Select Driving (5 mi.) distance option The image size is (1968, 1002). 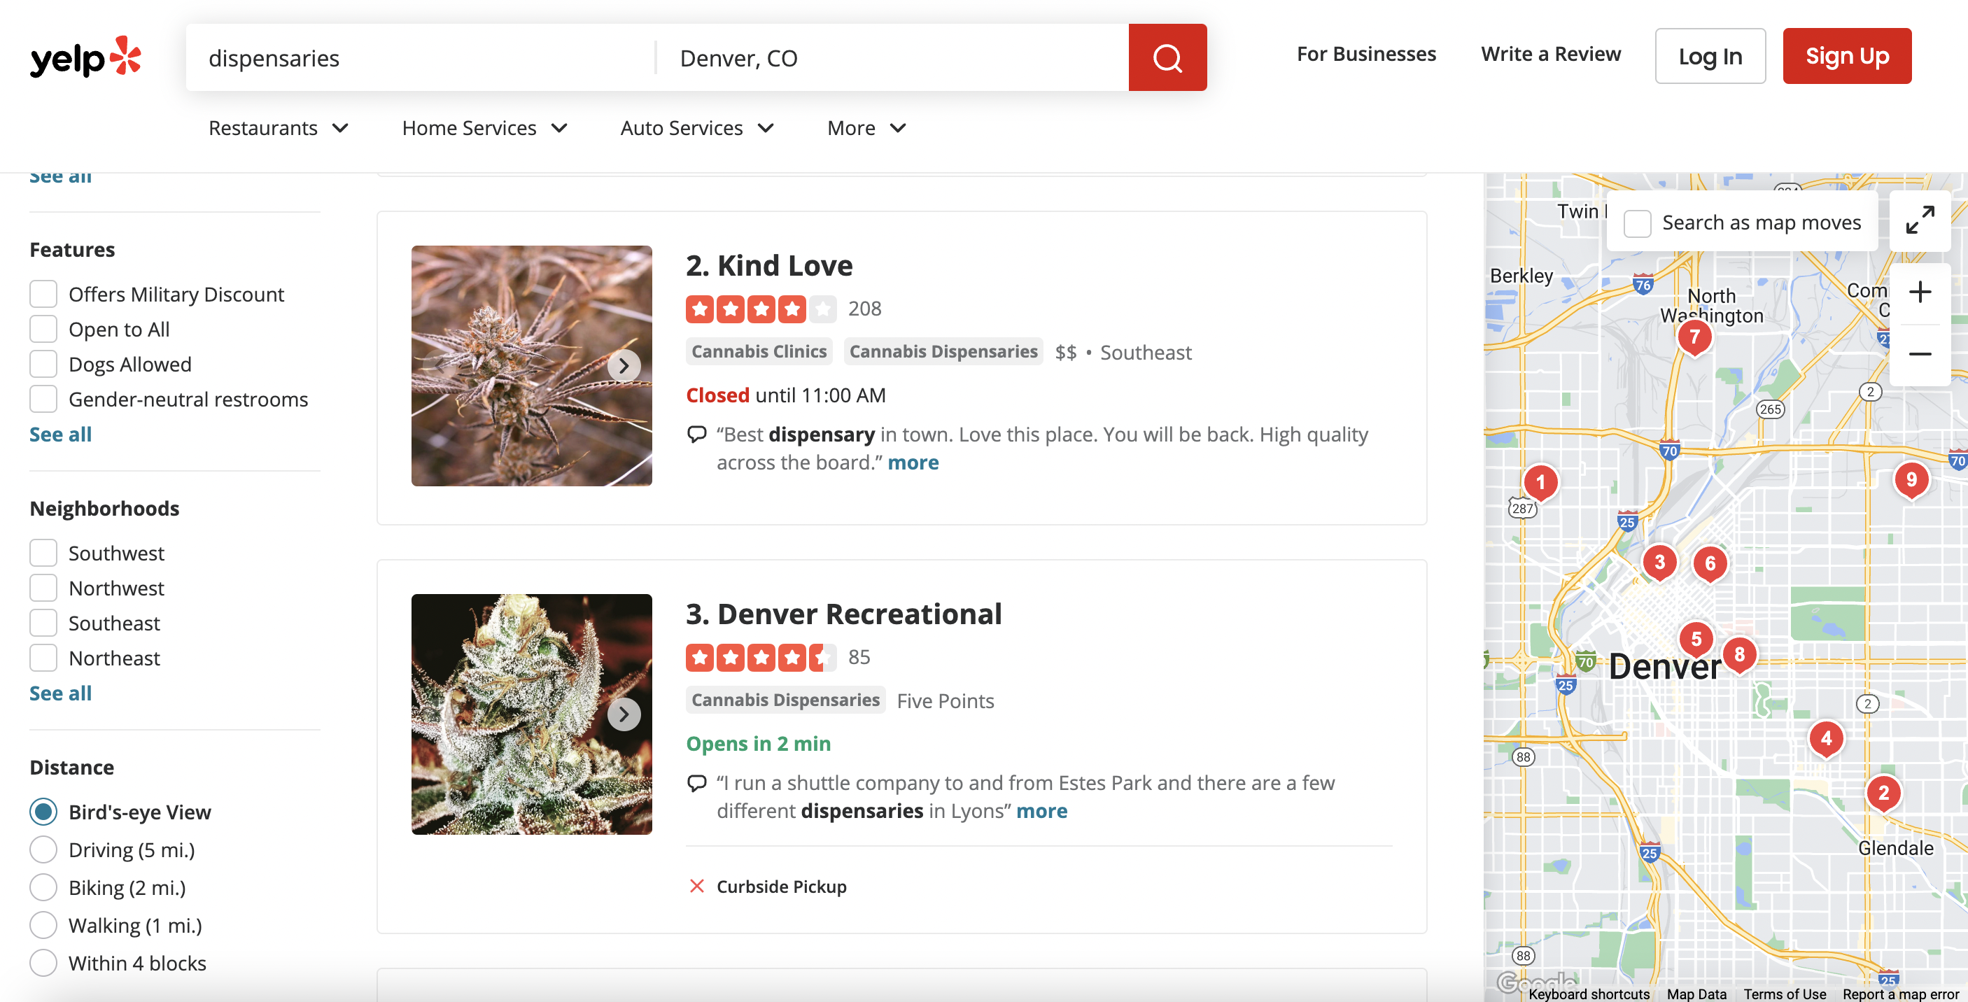(x=43, y=849)
